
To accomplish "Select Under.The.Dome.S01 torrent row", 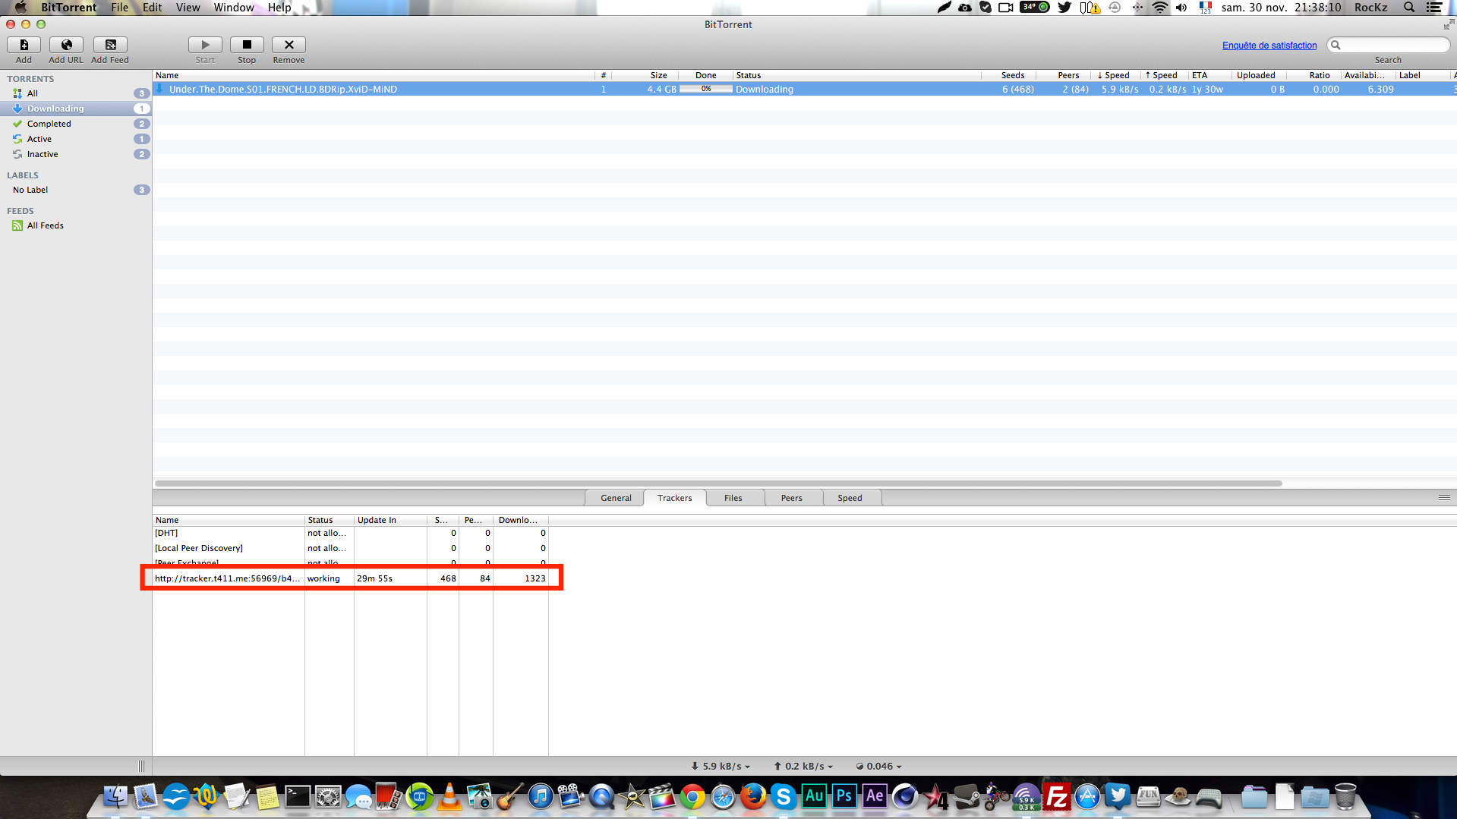I will pos(804,89).
